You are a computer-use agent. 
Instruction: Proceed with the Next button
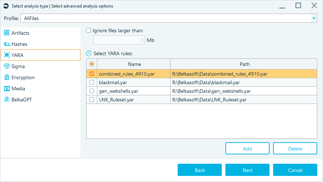(x=247, y=170)
